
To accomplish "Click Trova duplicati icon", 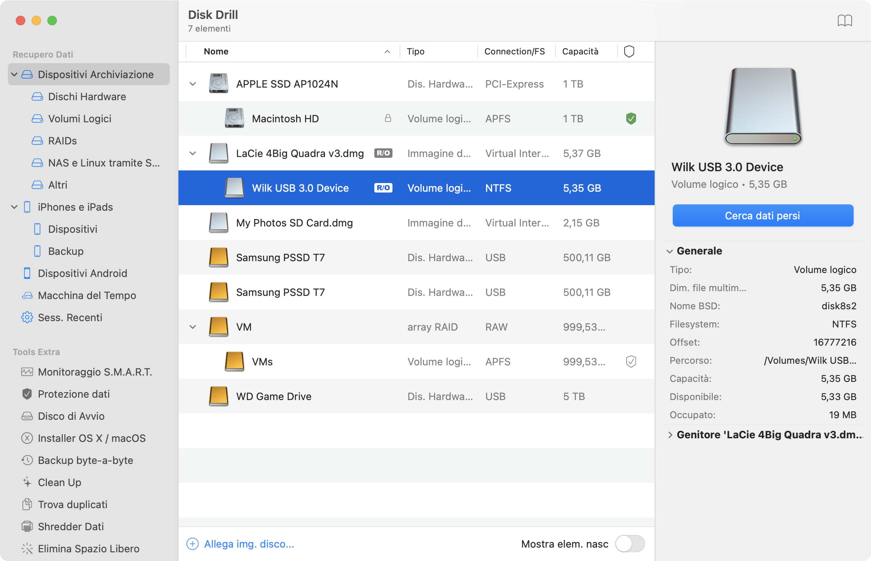I will (27, 504).
